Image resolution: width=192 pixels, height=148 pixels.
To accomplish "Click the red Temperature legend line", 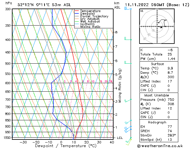I will tap(77, 11).
